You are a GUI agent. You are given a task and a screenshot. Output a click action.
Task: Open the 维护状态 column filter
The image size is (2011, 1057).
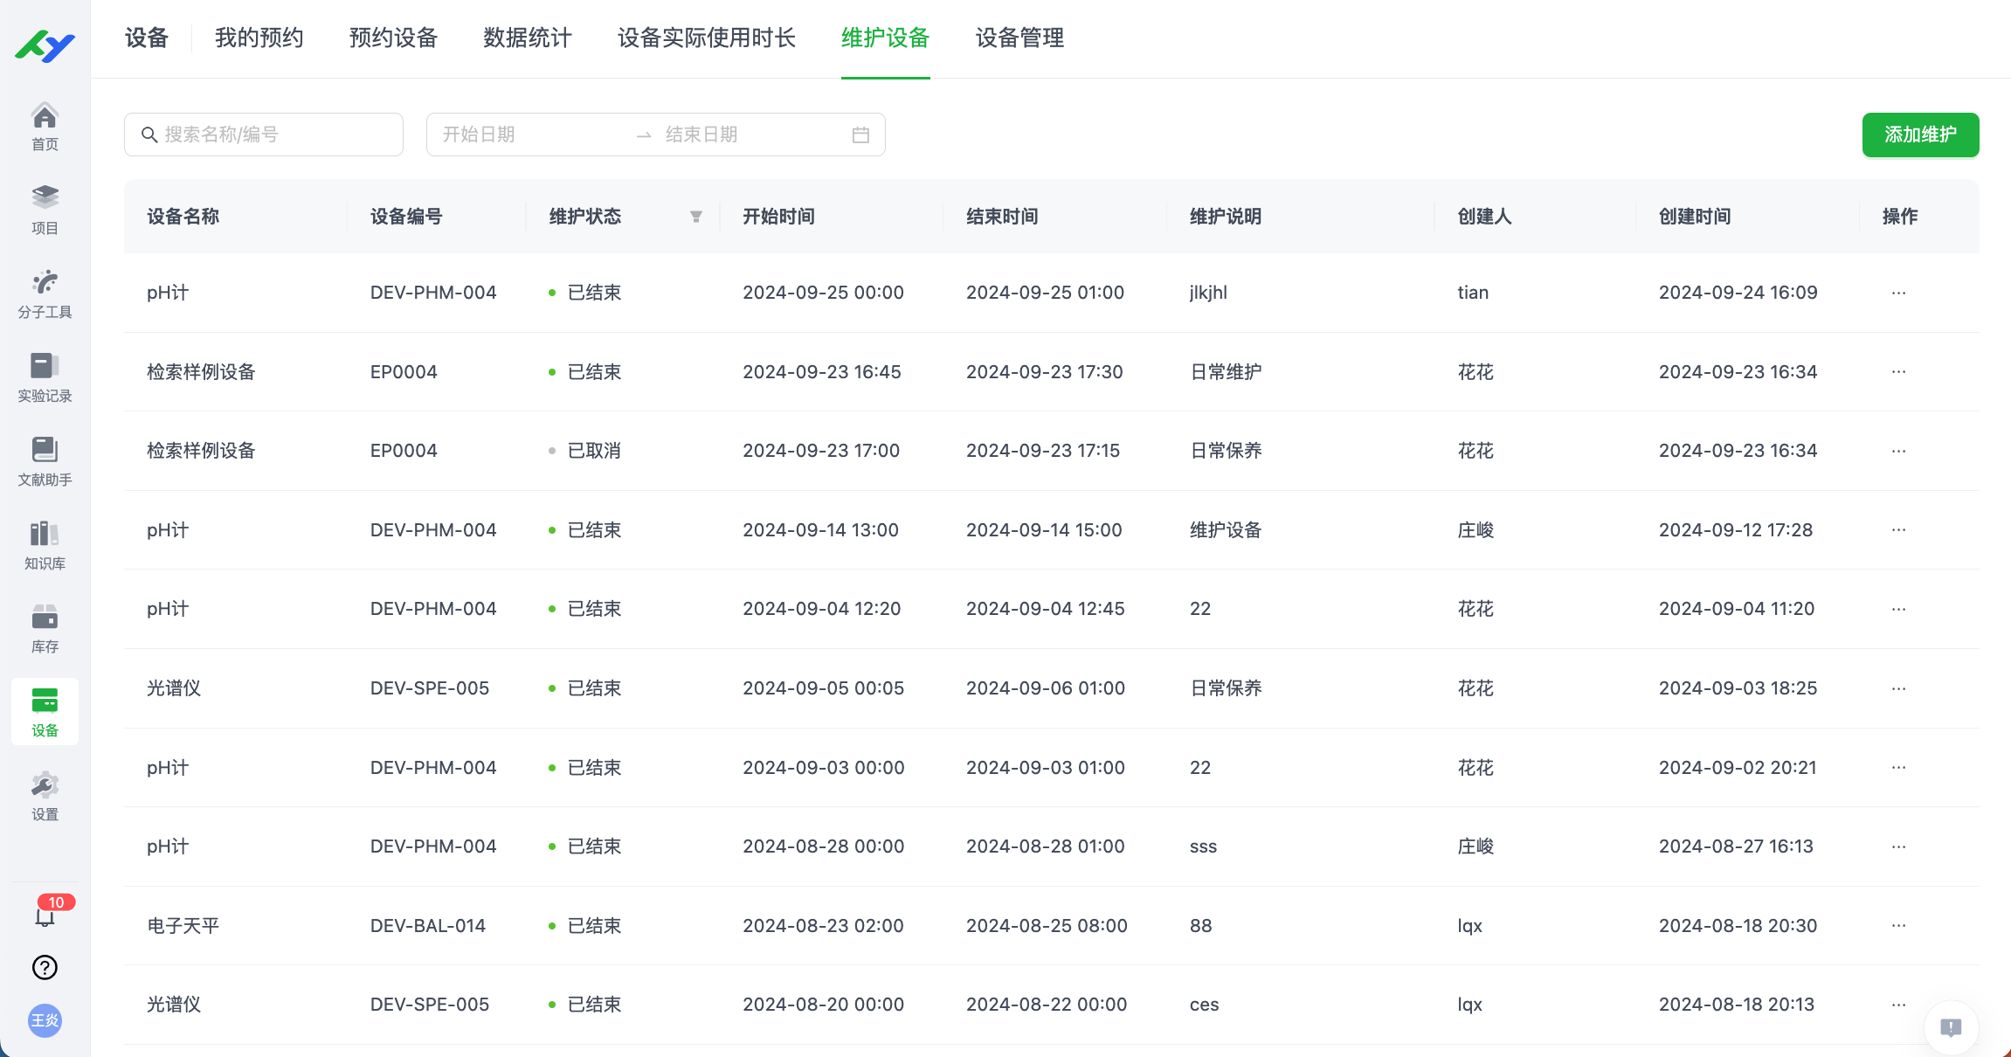pyautogui.click(x=695, y=217)
